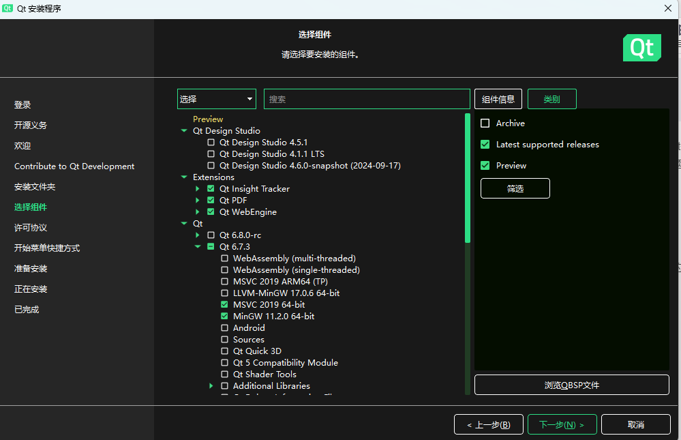Check the Qt 6.8.0-rc version

[x=211, y=235]
